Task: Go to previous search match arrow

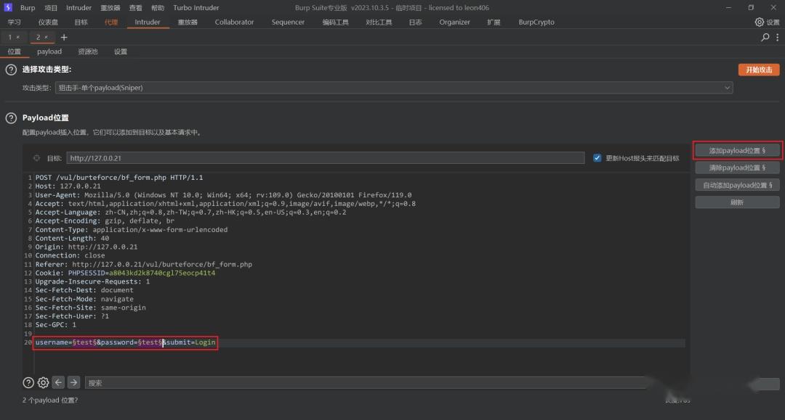Action: pyautogui.click(x=58, y=382)
